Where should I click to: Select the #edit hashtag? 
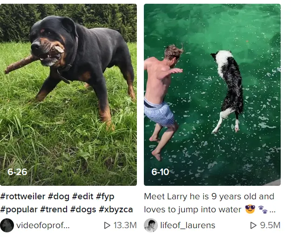click(83, 196)
